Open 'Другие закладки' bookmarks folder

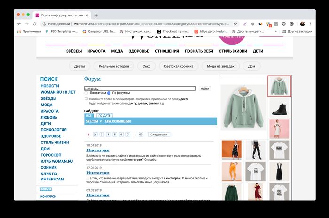(x=297, y=31)
